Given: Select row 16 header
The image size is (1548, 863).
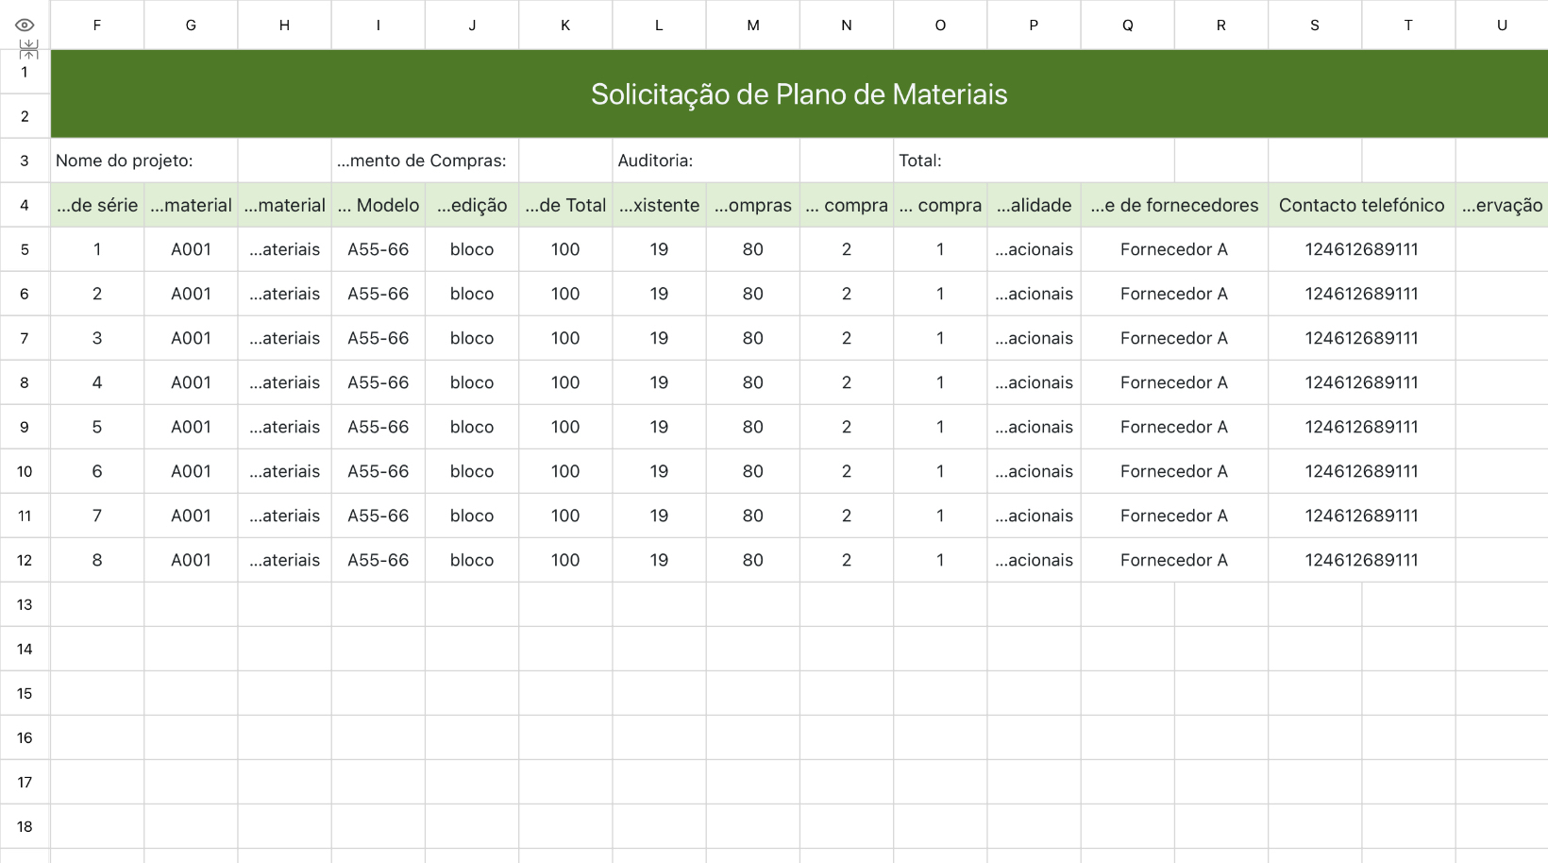Looking at the screenshot, I should (25, 737).
